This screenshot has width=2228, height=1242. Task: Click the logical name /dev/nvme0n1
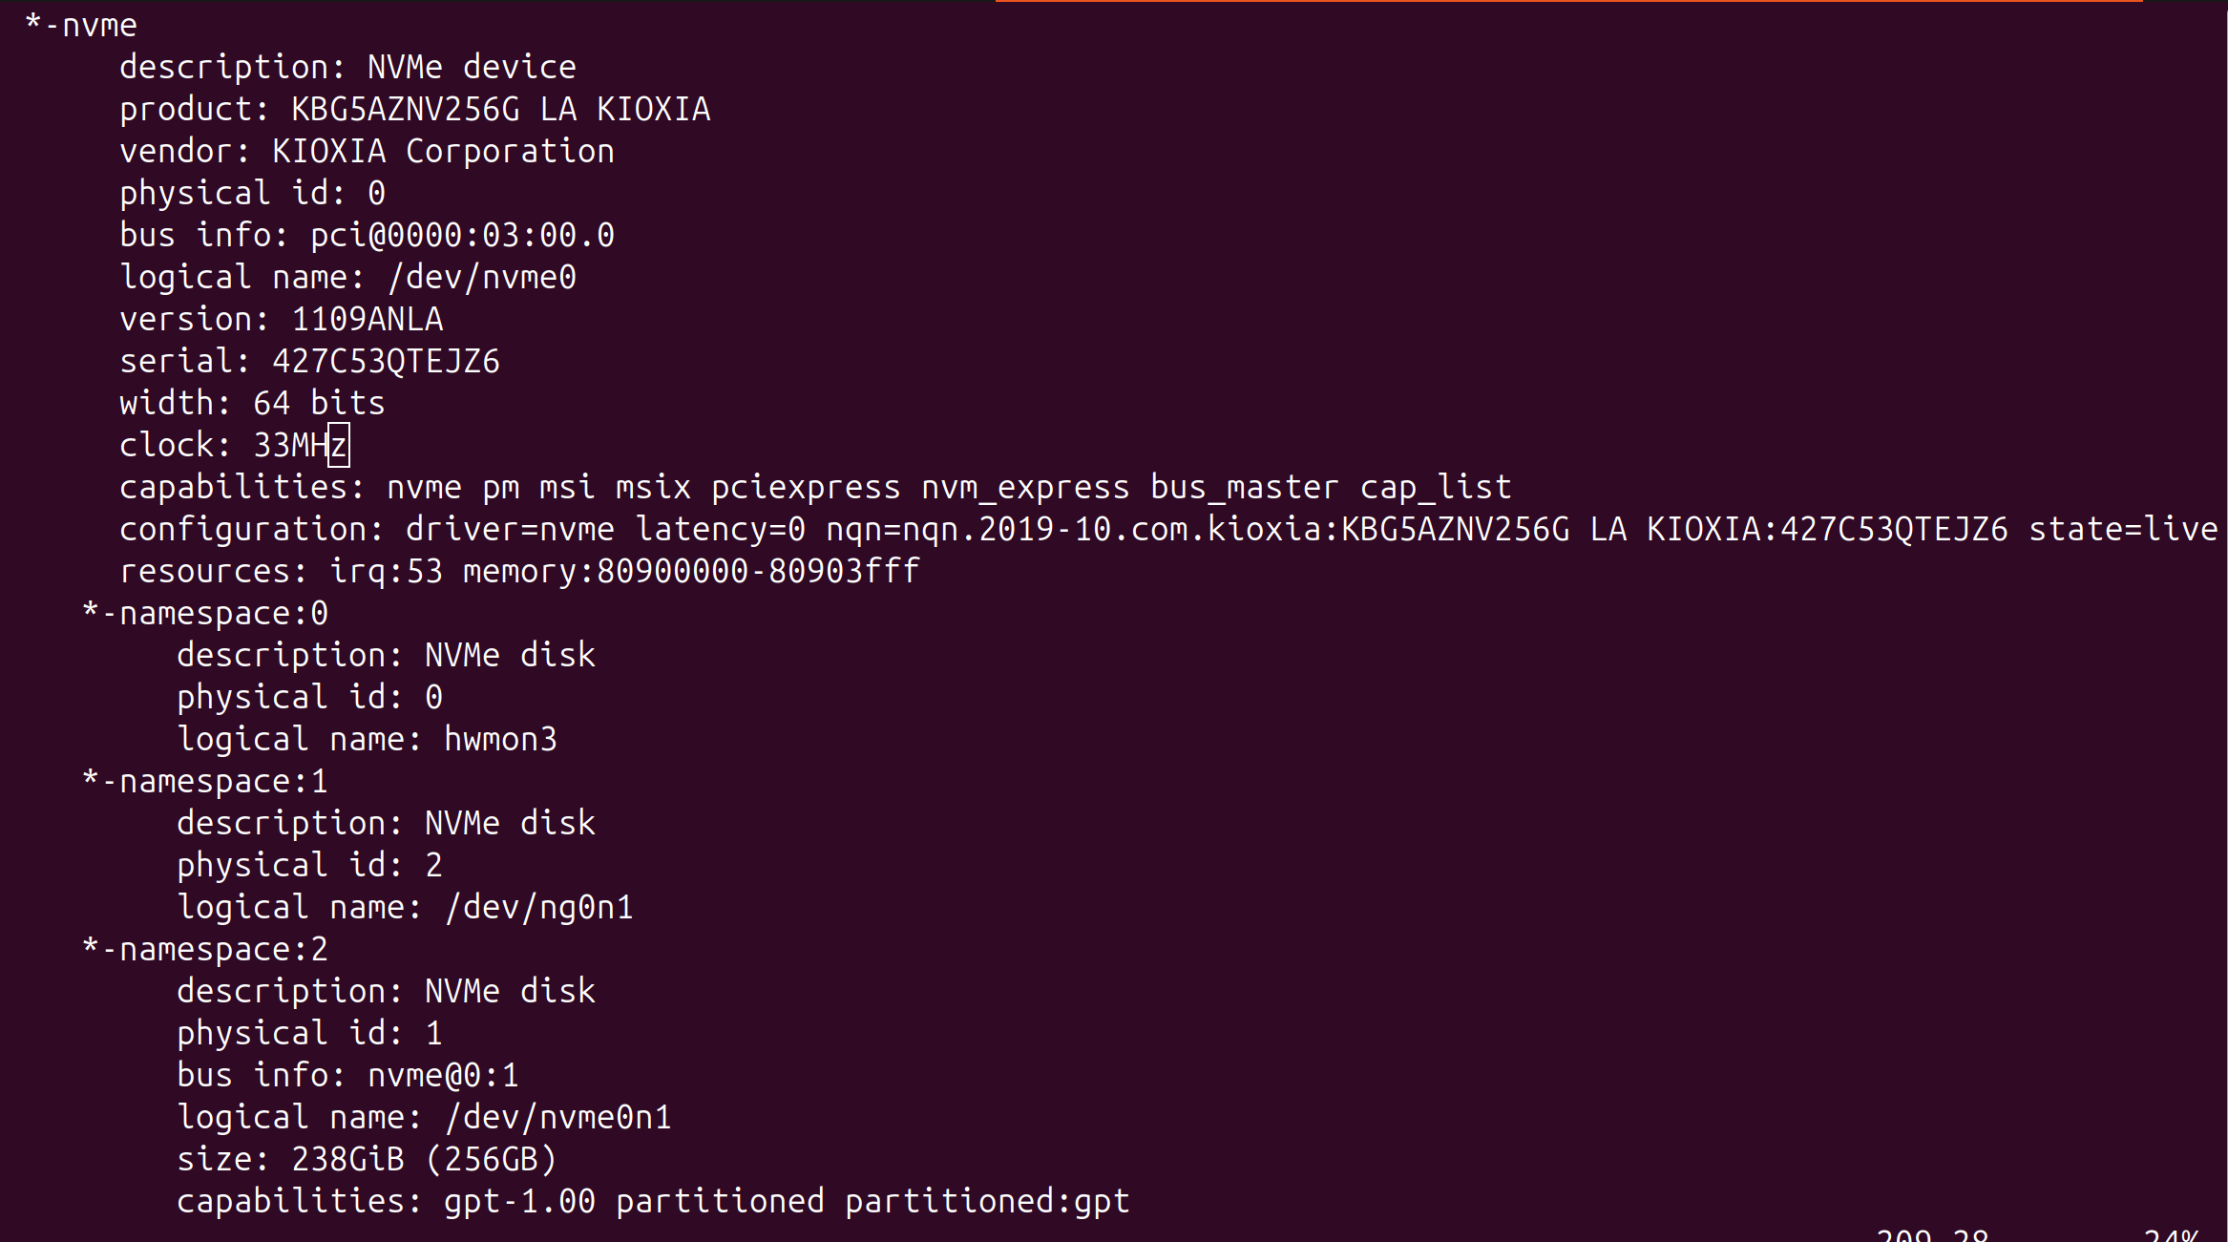pyautogui.click(x=557, y=1117)
